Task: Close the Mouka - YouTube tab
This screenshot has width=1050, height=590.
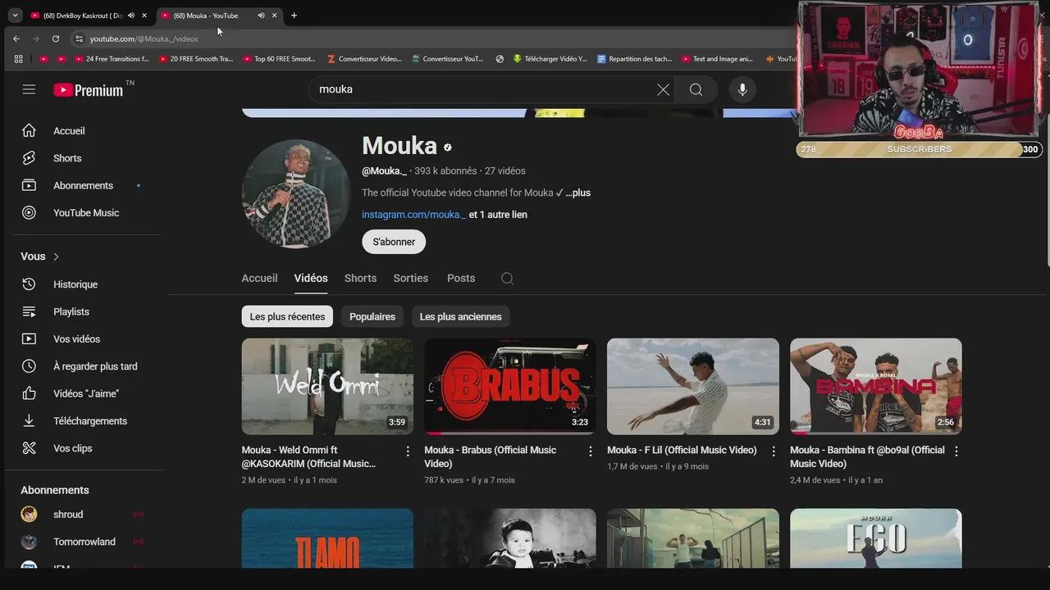Action: [274, 16]
